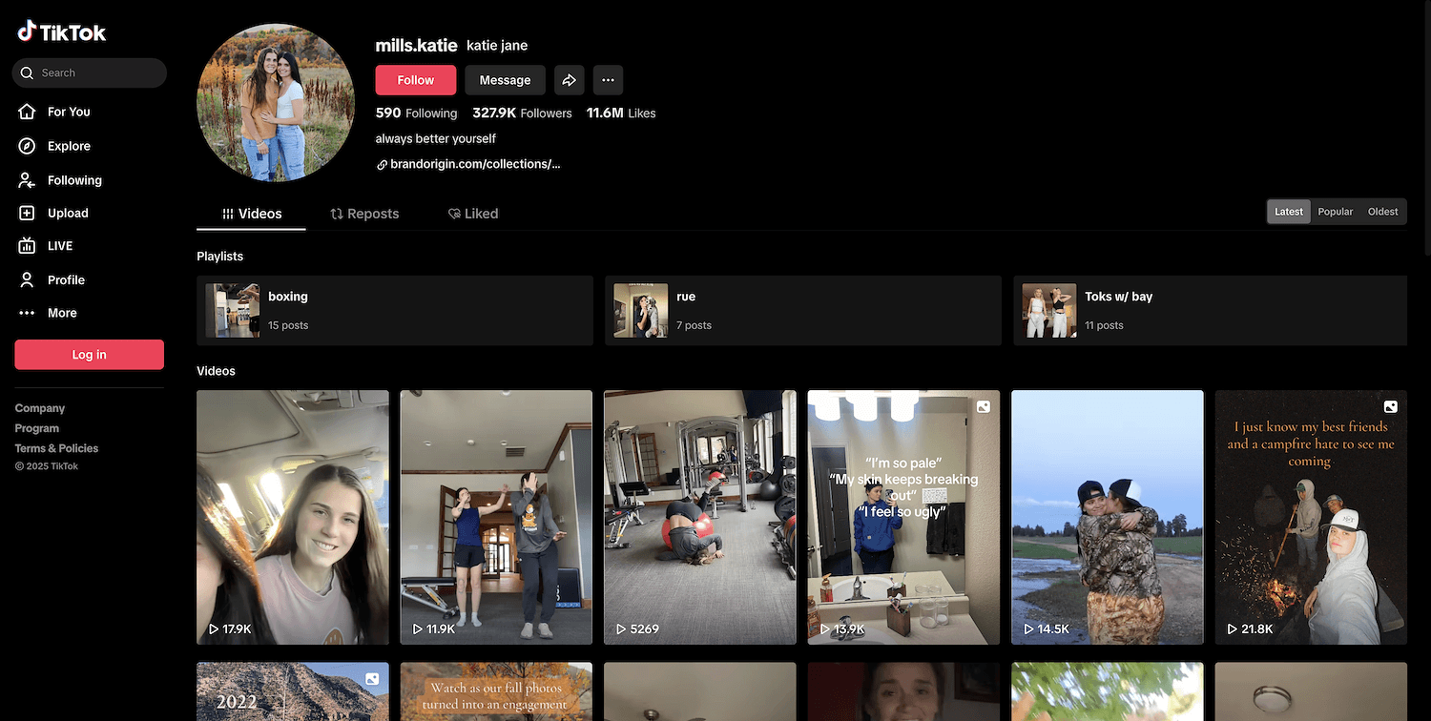Open the Following feed
The width and height of the screenshot is (1431, 721).
pyautogui.click(x=73, y=180)
